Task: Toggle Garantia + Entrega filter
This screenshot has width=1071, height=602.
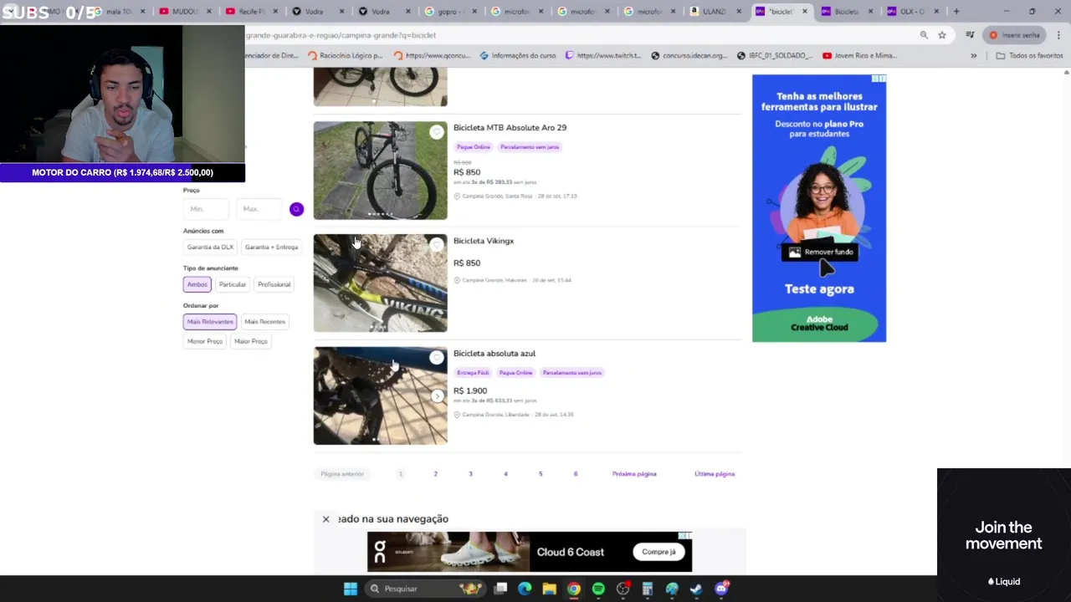Action: (x=271, y=247)
